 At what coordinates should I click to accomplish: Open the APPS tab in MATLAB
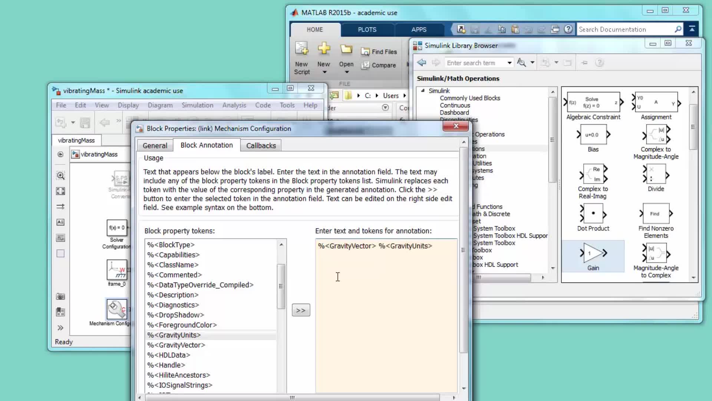tap(419, 29)
